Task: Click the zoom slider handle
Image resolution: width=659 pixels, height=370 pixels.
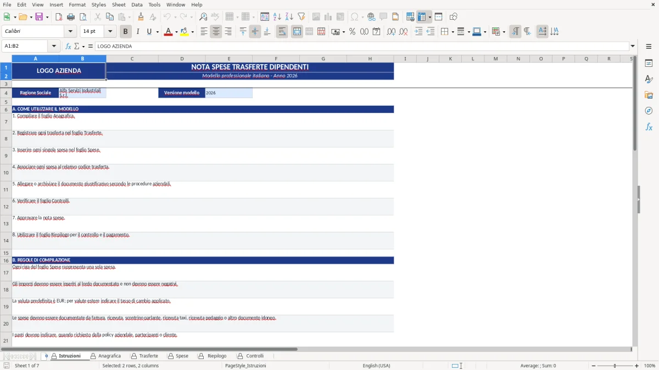Action: (x=615, y=366)
